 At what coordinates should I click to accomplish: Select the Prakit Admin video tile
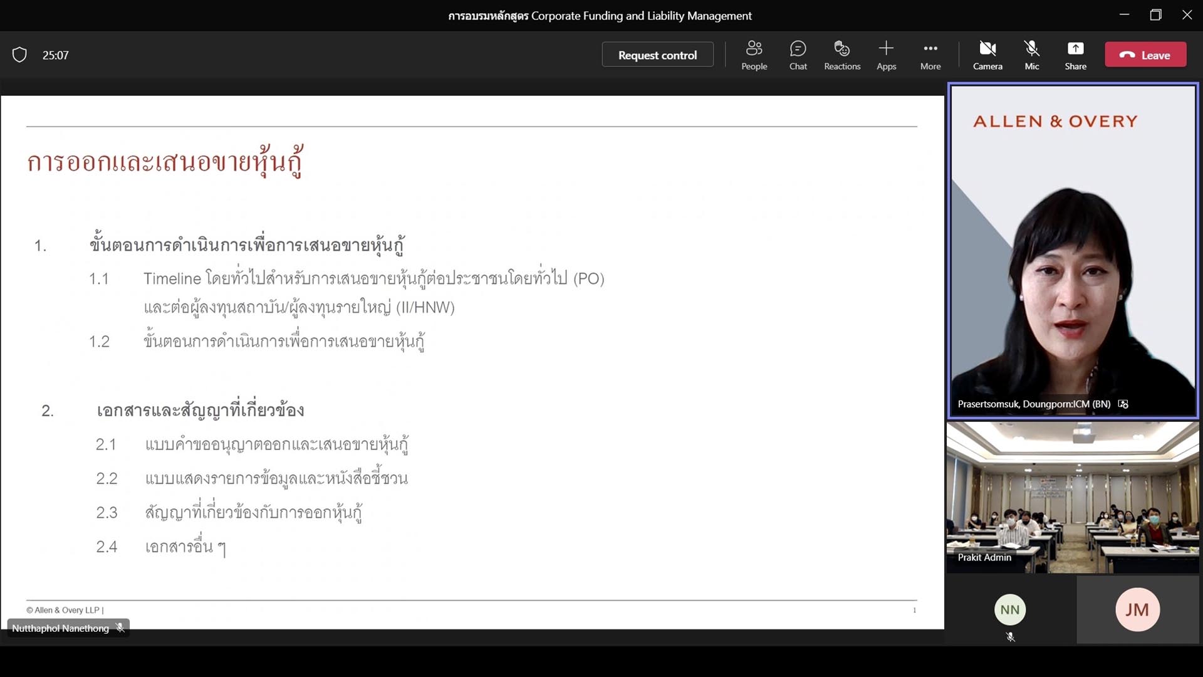tap(1073, 496)
